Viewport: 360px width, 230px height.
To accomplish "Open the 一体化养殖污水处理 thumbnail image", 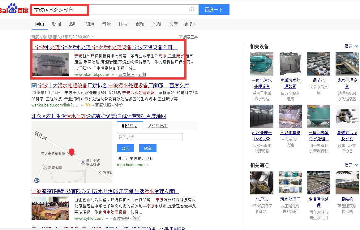I will pyautogui.click(x=319, y=116).
